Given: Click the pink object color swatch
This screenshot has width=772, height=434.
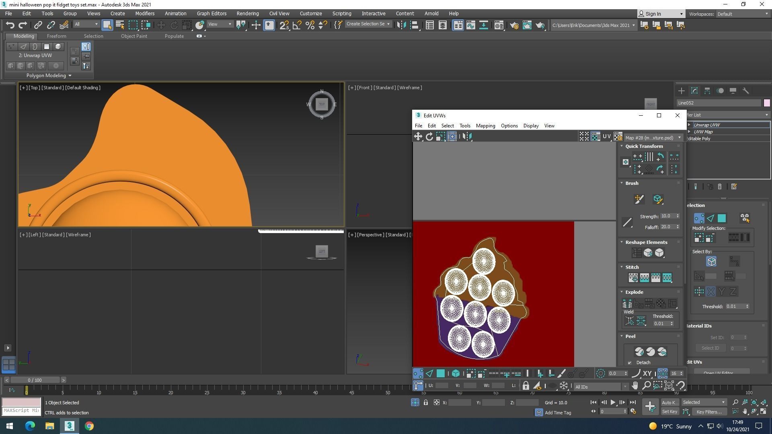Looking at the screenshot, I should click(767, 103).
